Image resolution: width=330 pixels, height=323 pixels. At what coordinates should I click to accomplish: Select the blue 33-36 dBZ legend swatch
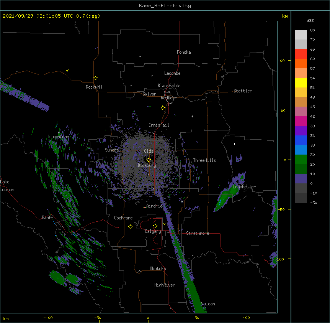click(301, 140)
